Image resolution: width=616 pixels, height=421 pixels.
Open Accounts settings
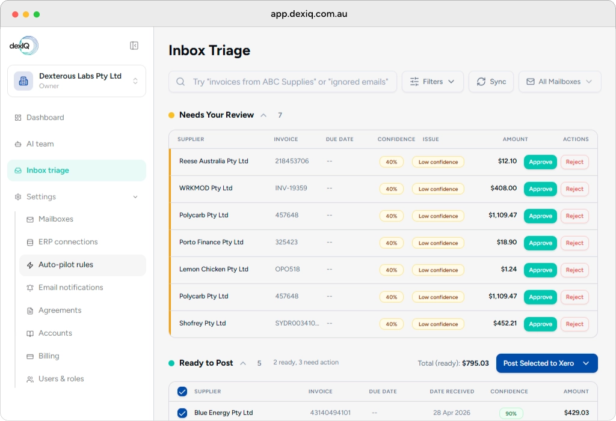pos(82,333)
